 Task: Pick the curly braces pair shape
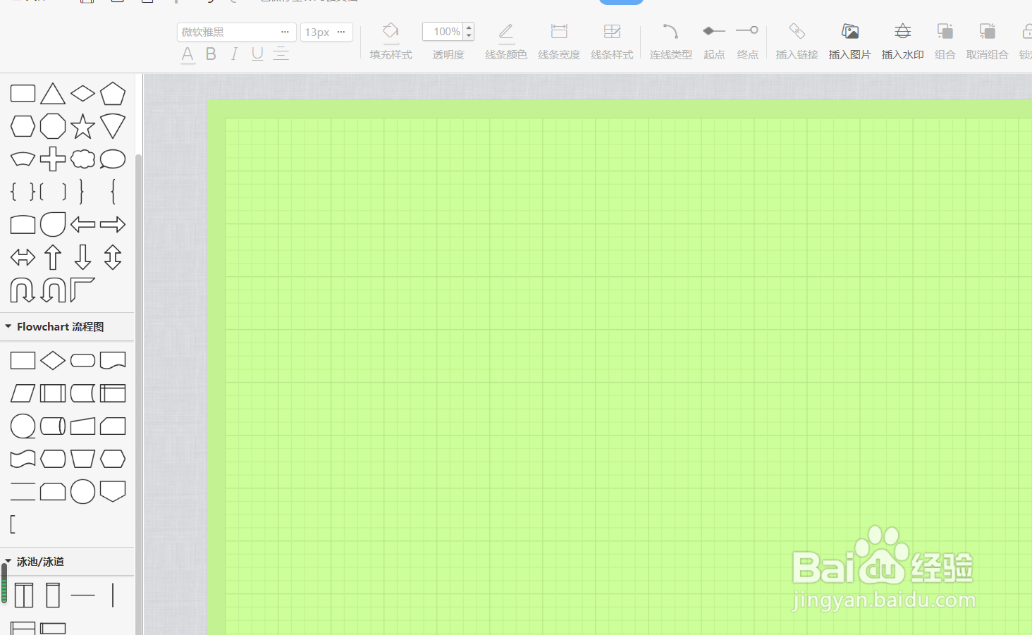(x=23, y=192)
